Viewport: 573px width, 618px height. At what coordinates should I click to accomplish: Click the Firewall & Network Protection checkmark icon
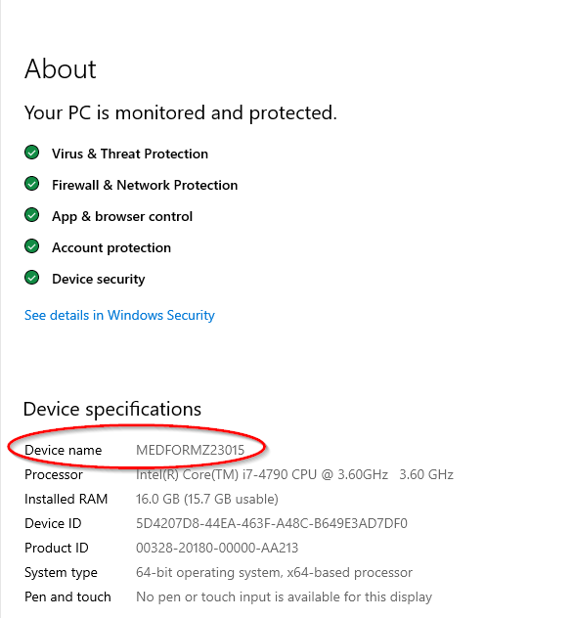(31, 184)
